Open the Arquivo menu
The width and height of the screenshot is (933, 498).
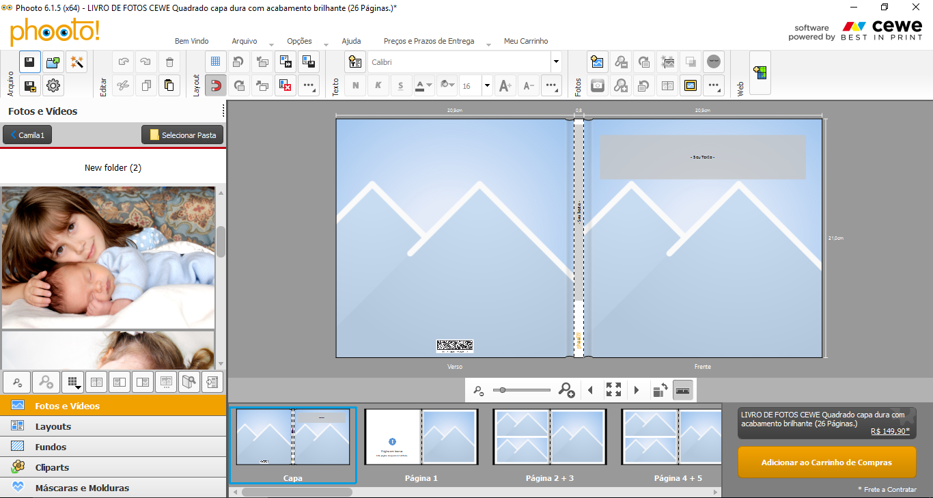(x=244, y=41)
